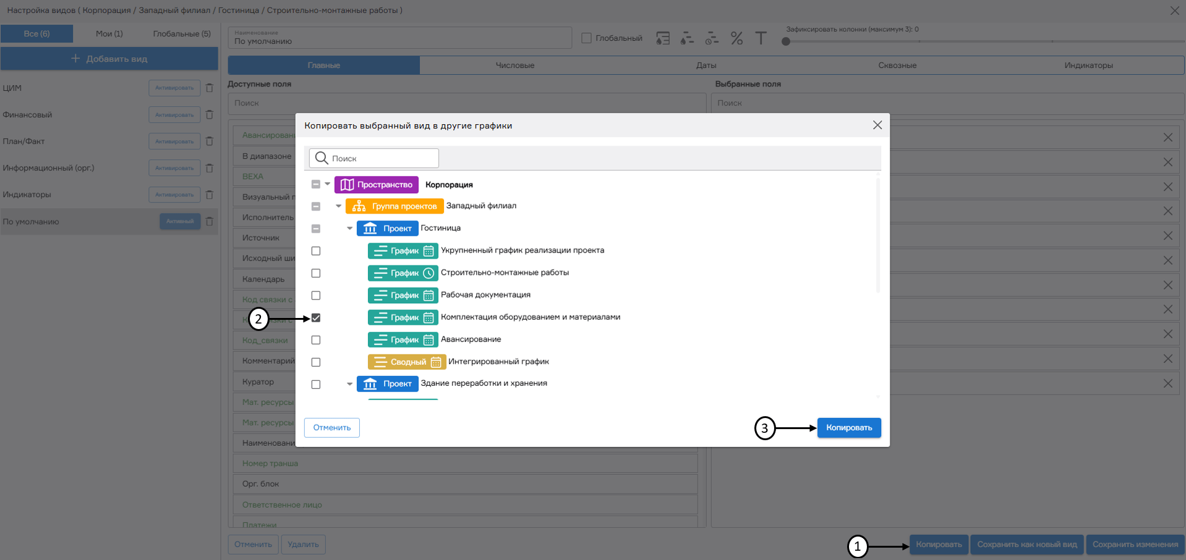Click the fixed columns slider handle
The image size is (1186, 560).
click(786, 42)
